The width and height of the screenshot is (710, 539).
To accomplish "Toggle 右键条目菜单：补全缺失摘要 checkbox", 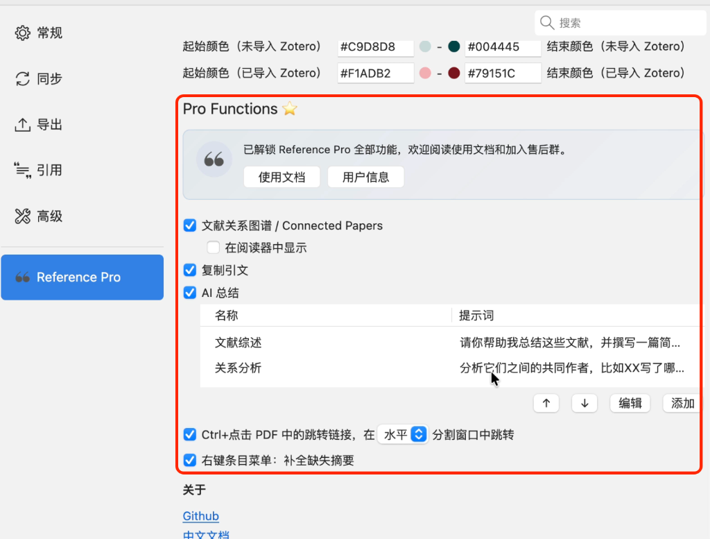I will (x=190, y=460).
